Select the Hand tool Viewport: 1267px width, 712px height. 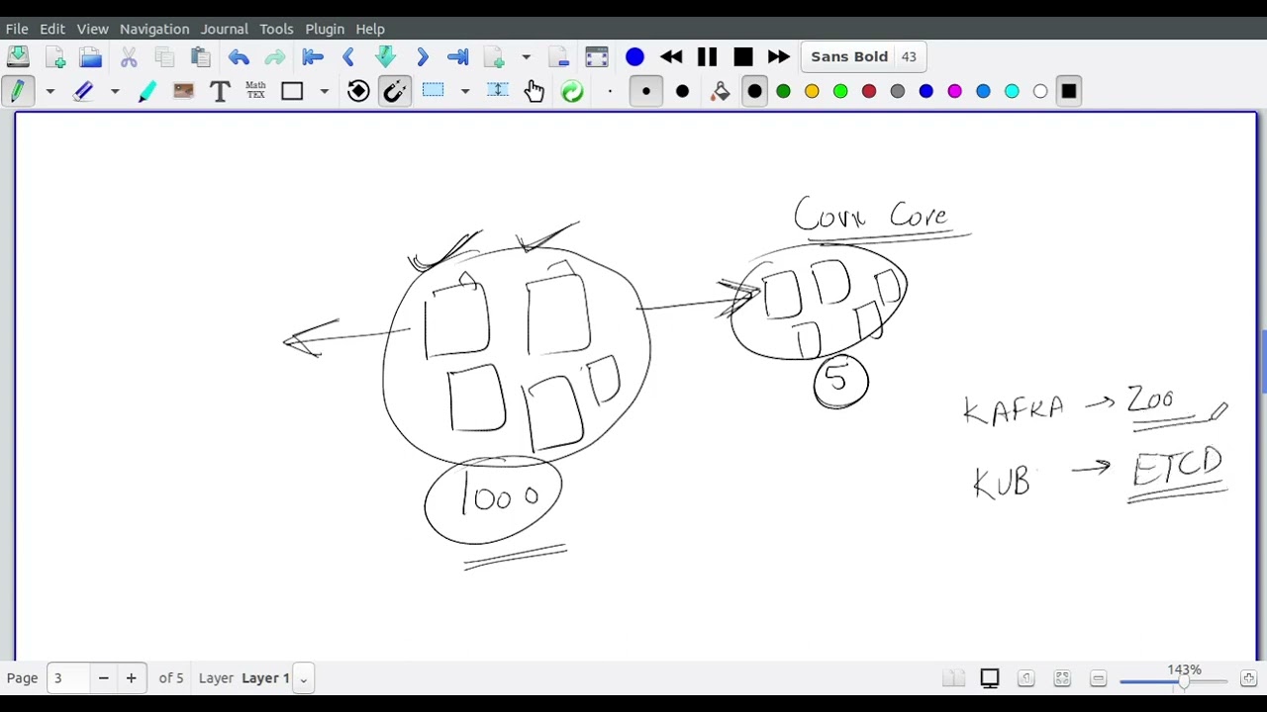click(535, 91)
